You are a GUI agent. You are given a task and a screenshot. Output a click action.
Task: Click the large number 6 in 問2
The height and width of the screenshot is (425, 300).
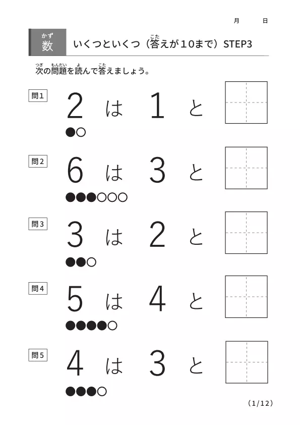coord(75,170)
